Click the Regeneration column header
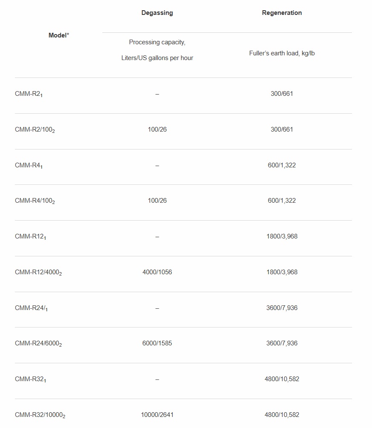The width and height of the screenshot is (372, 428). pyautogui.click(x=282, y=13)
